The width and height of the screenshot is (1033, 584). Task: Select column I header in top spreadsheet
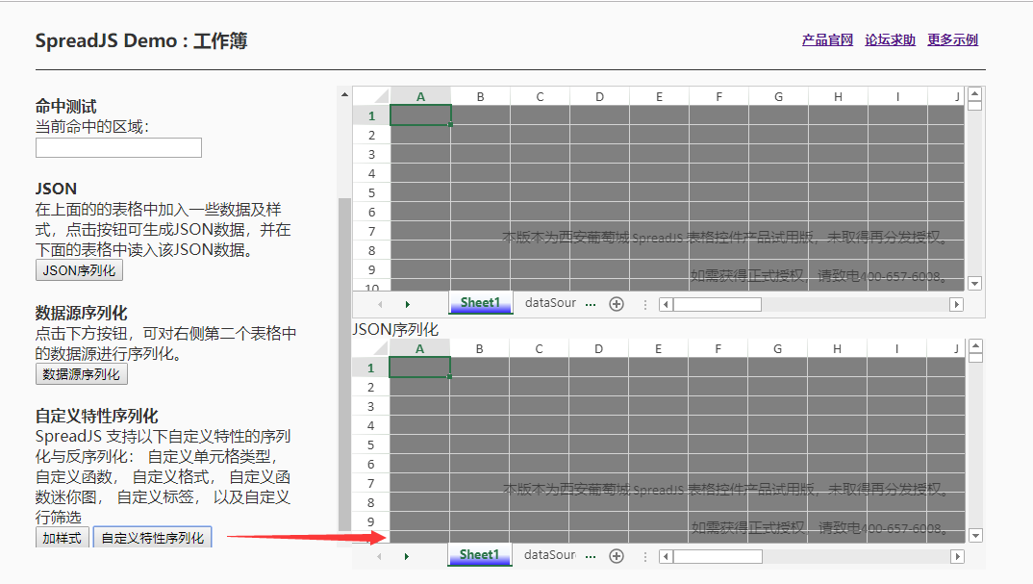click(x=897, y=96)
